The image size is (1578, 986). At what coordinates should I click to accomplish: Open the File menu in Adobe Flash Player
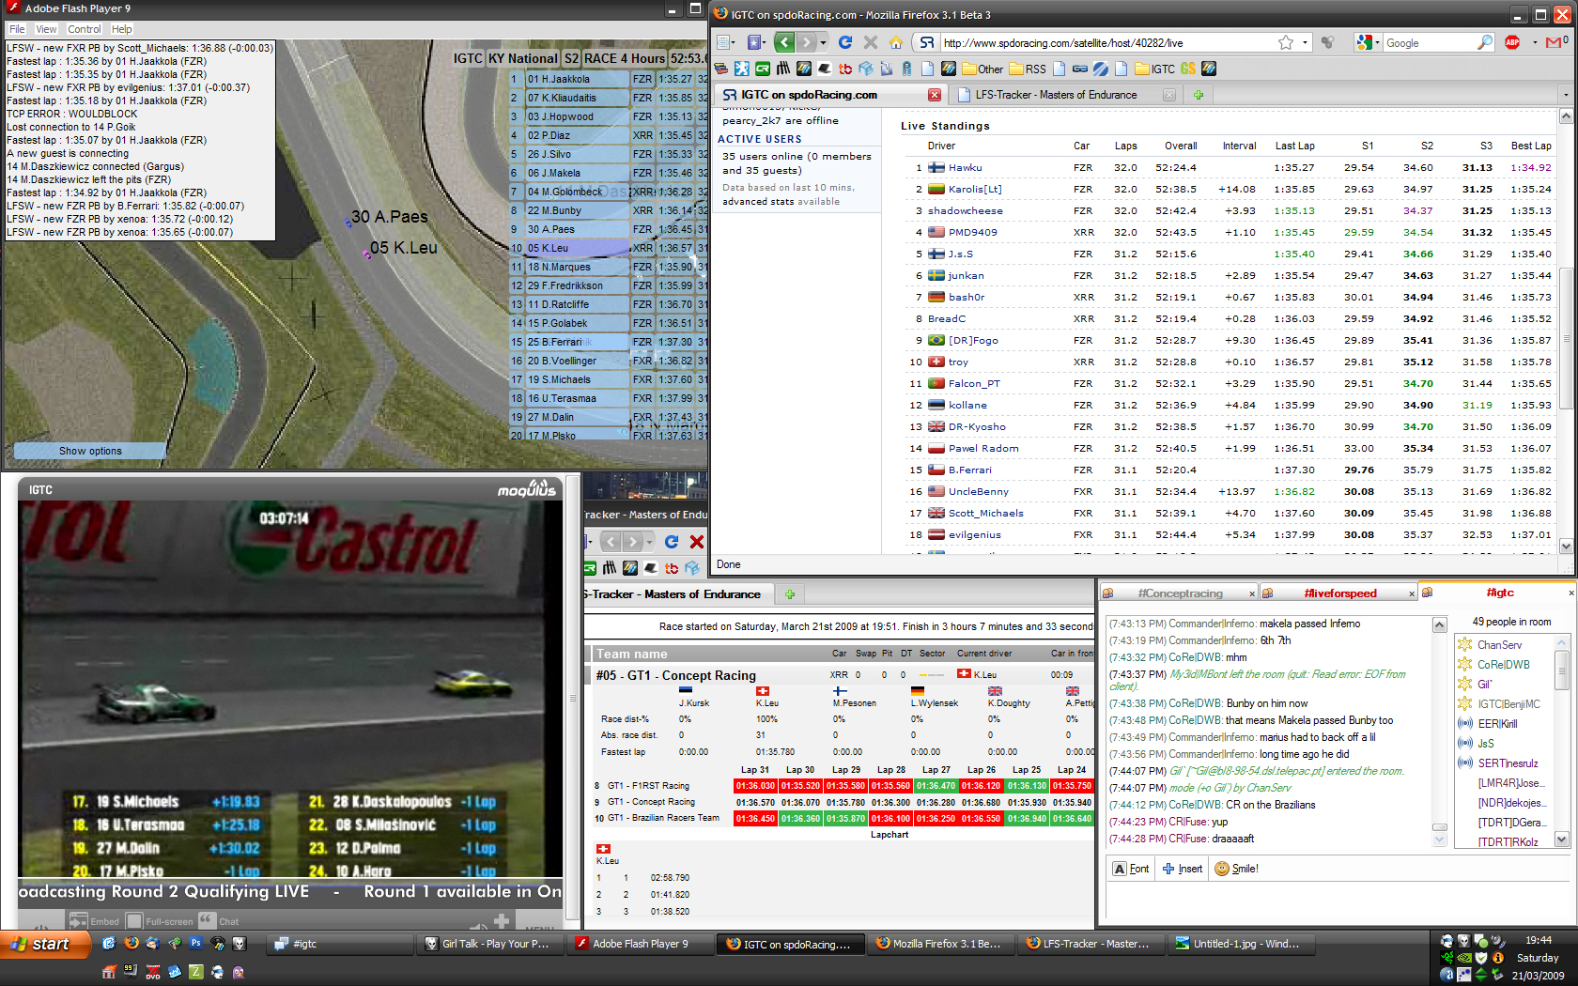[x=17, y=29]
